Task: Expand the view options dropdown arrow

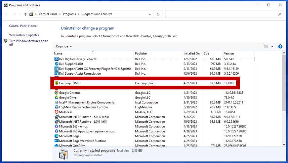Action: click(272, 46)
